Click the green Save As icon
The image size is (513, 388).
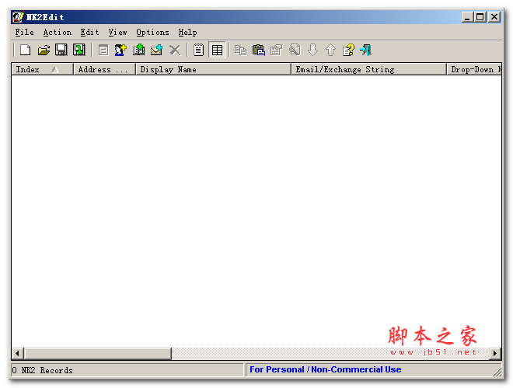(x=79, y=51)
